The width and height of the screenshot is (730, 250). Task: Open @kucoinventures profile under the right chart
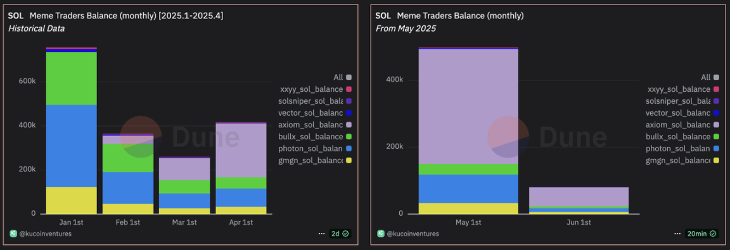point(413,234)
